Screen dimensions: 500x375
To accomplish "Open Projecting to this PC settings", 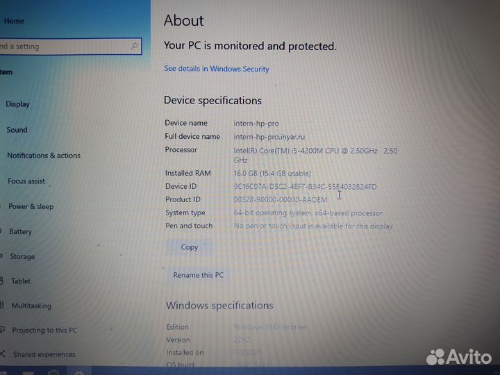I will pos(44,331).
